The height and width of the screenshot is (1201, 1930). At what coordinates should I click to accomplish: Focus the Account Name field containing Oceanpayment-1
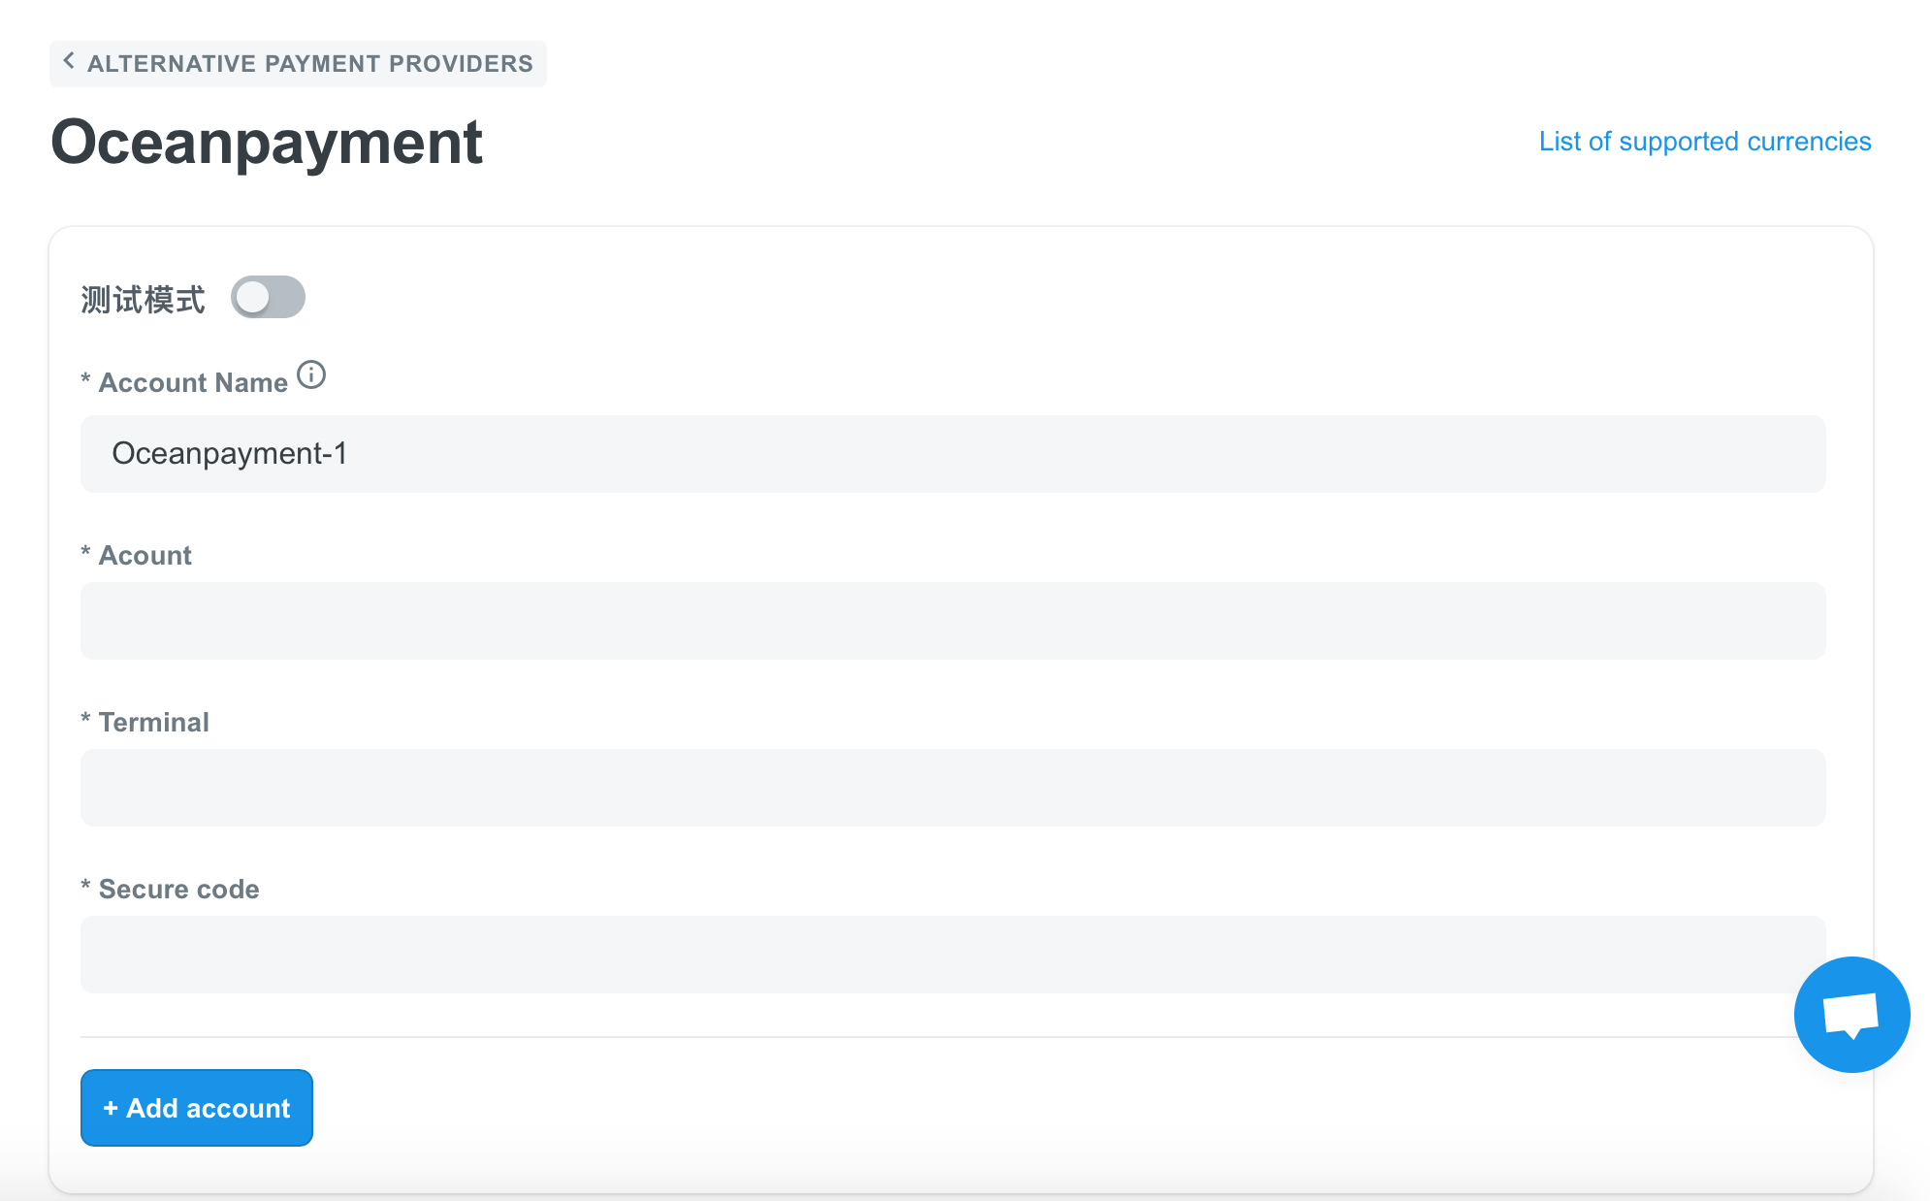953,454
